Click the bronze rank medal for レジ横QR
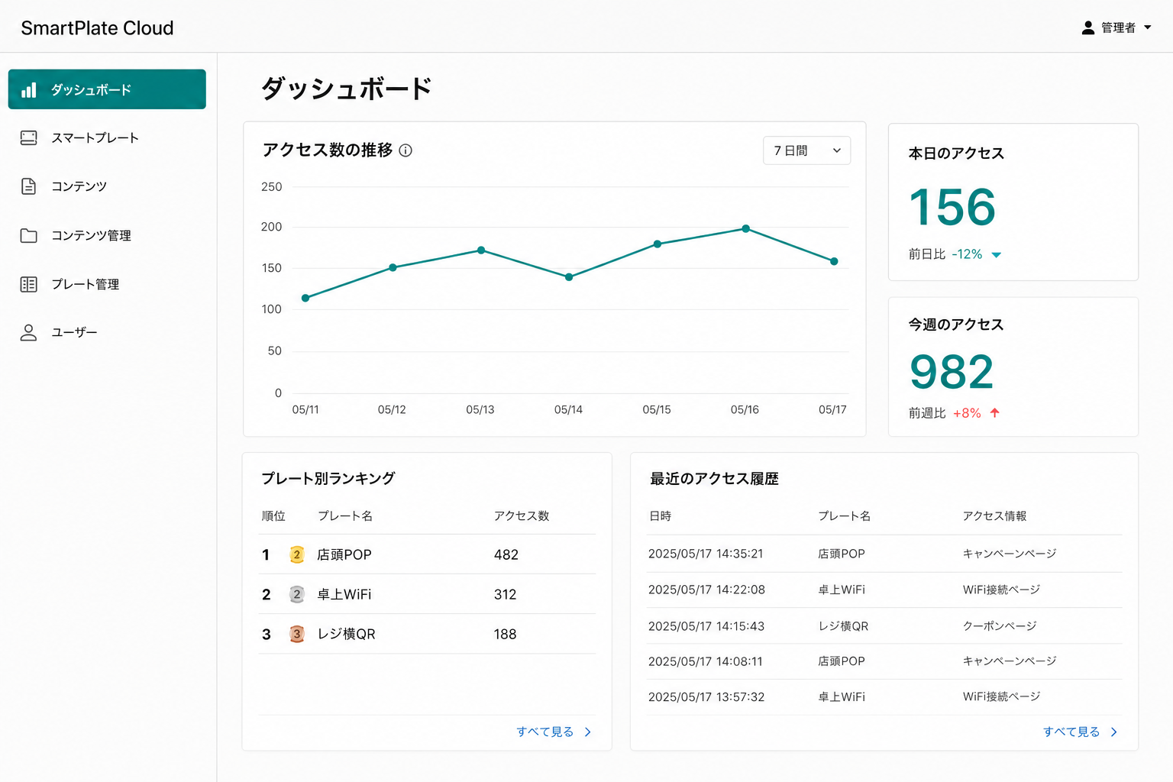This screenshot has height=782, width=1173. (297, 634)
